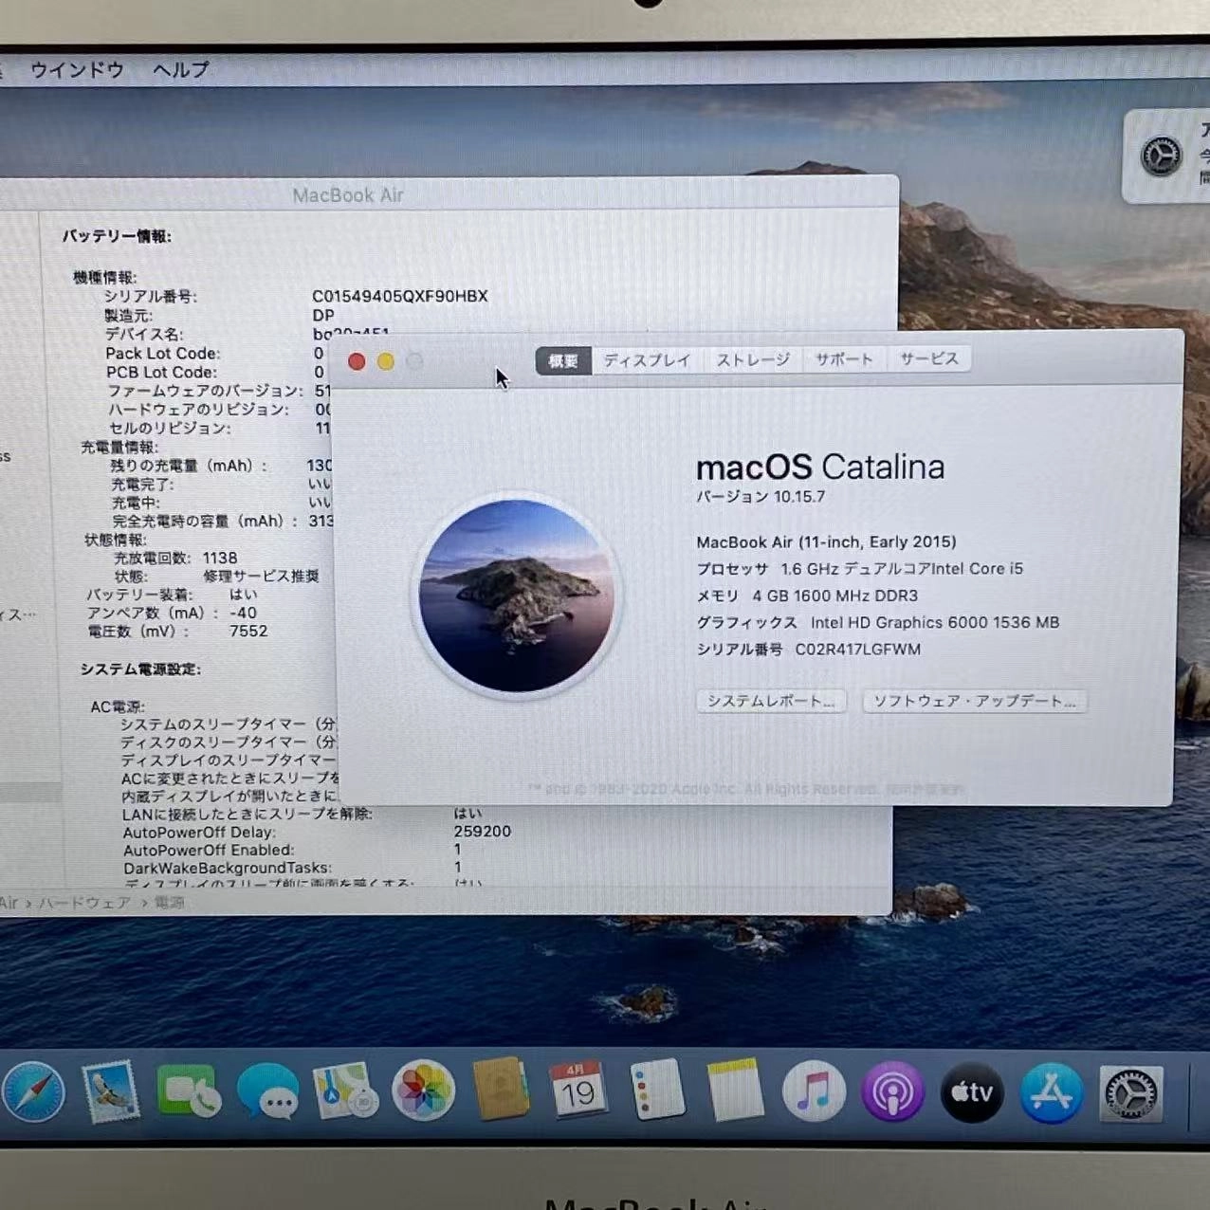The image size is (1210, 1210).
Task: Open System Preferences from the Dock
Action: pyautogui.click(x=1128, y=1095)
